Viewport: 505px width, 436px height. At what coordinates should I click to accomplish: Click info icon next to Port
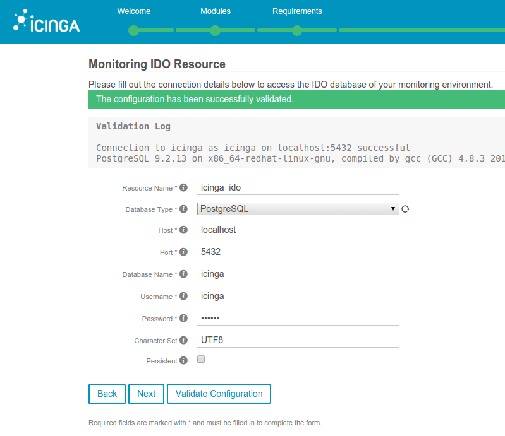(183, 252)
